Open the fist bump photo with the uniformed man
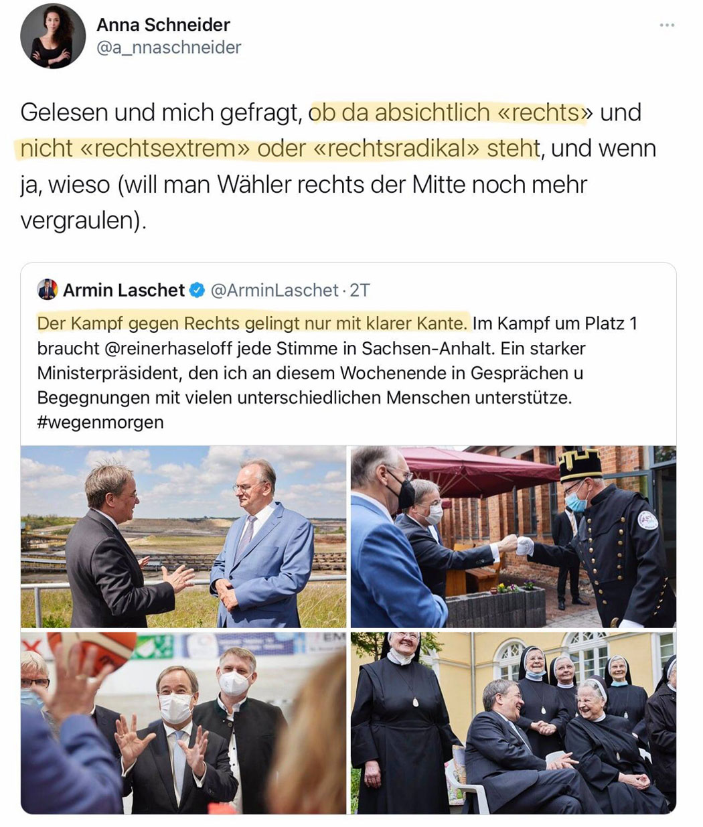Image resolution: width=703 pixels, height=827 pixels. (x=514, y=536)
